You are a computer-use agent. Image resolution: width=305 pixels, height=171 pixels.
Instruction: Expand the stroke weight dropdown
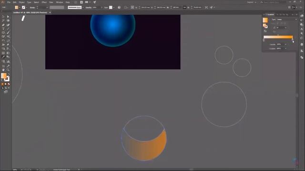coord(47,8)
